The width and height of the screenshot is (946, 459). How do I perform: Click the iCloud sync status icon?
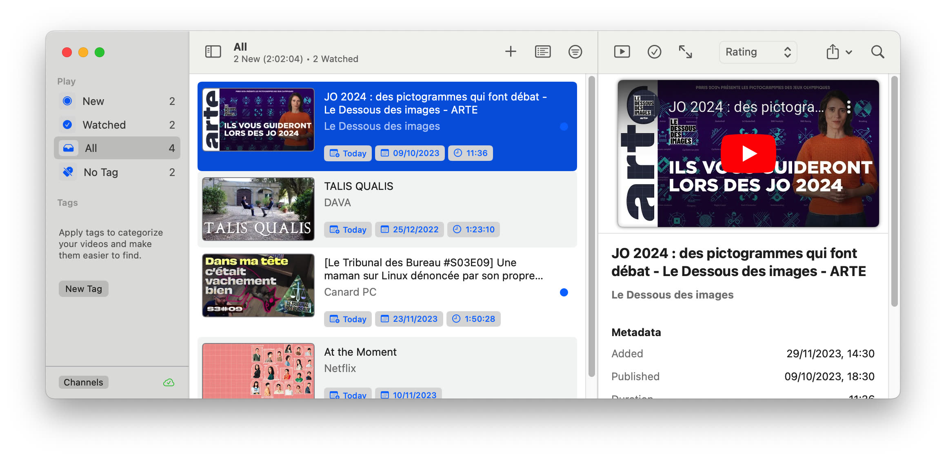click(169, 382)
